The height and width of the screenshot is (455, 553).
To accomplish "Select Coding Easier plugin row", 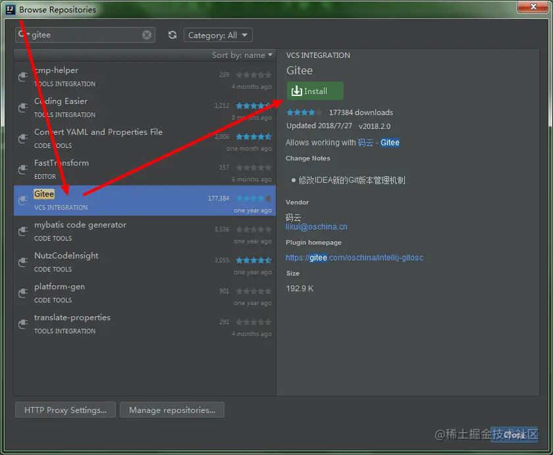I will pyautogui.click(x=145, y=107).
